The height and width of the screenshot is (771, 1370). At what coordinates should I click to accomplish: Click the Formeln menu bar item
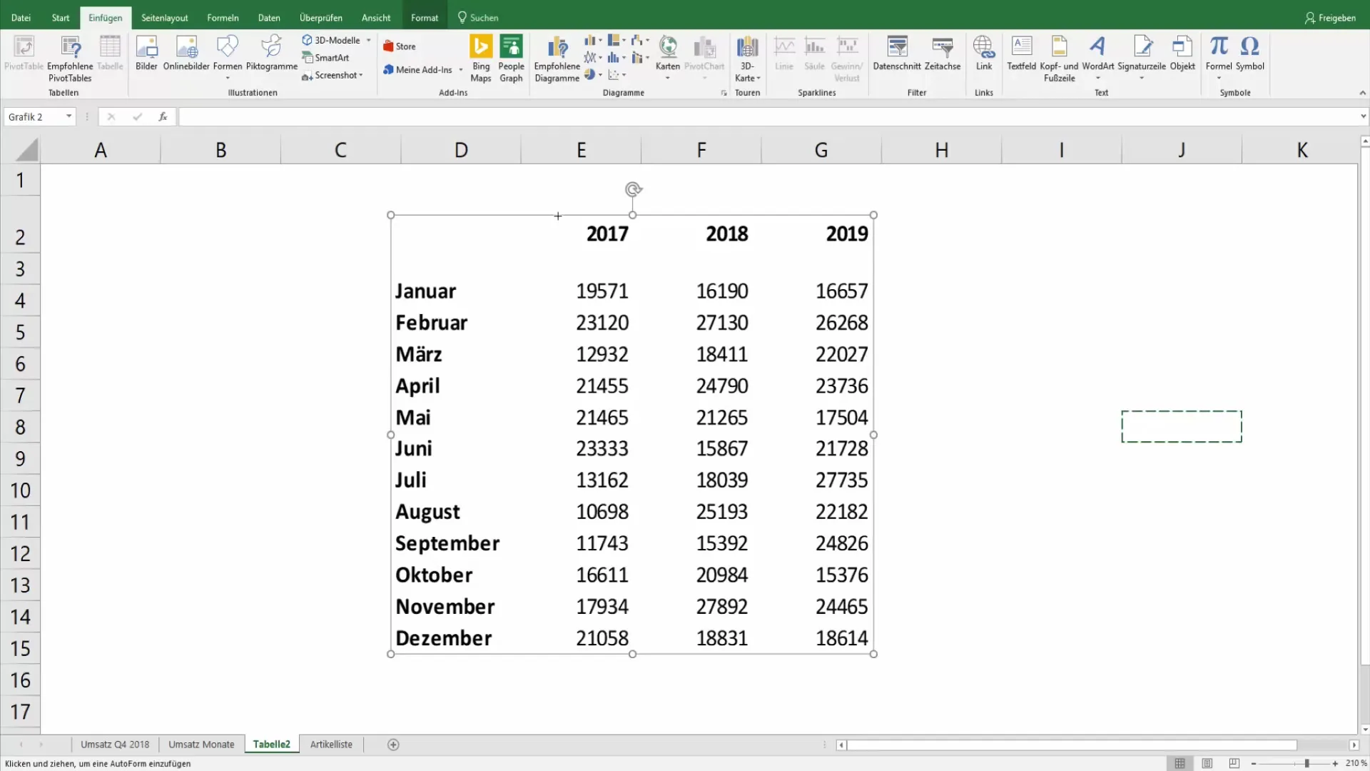[x=223, y=17]
